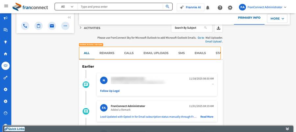Click the phone call action icon

[25, 26]
